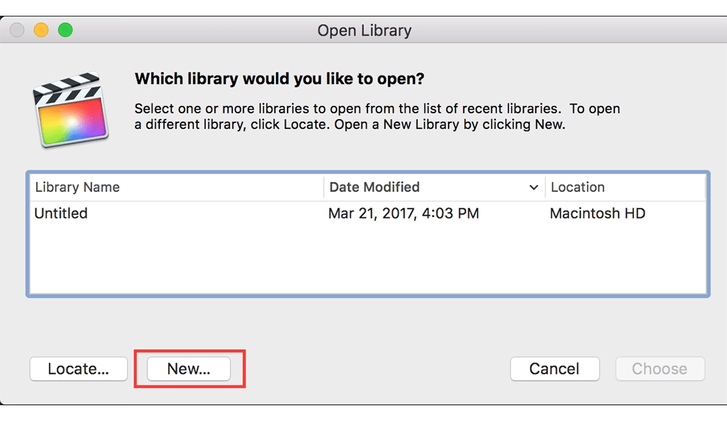Sort by the Library Name column header
Image resolution: width=727 pixels, height=421 pixels.
coord(77,188)
